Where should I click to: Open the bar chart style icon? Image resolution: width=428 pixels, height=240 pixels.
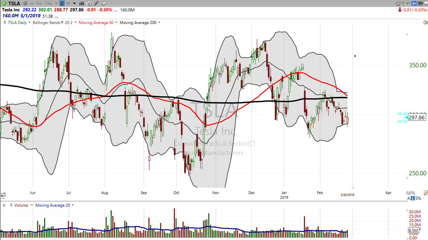81,3
